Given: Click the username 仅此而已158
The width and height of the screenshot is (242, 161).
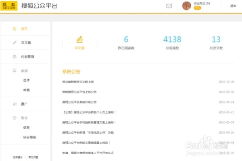Looking at the screenshot, I should point(202,3).
